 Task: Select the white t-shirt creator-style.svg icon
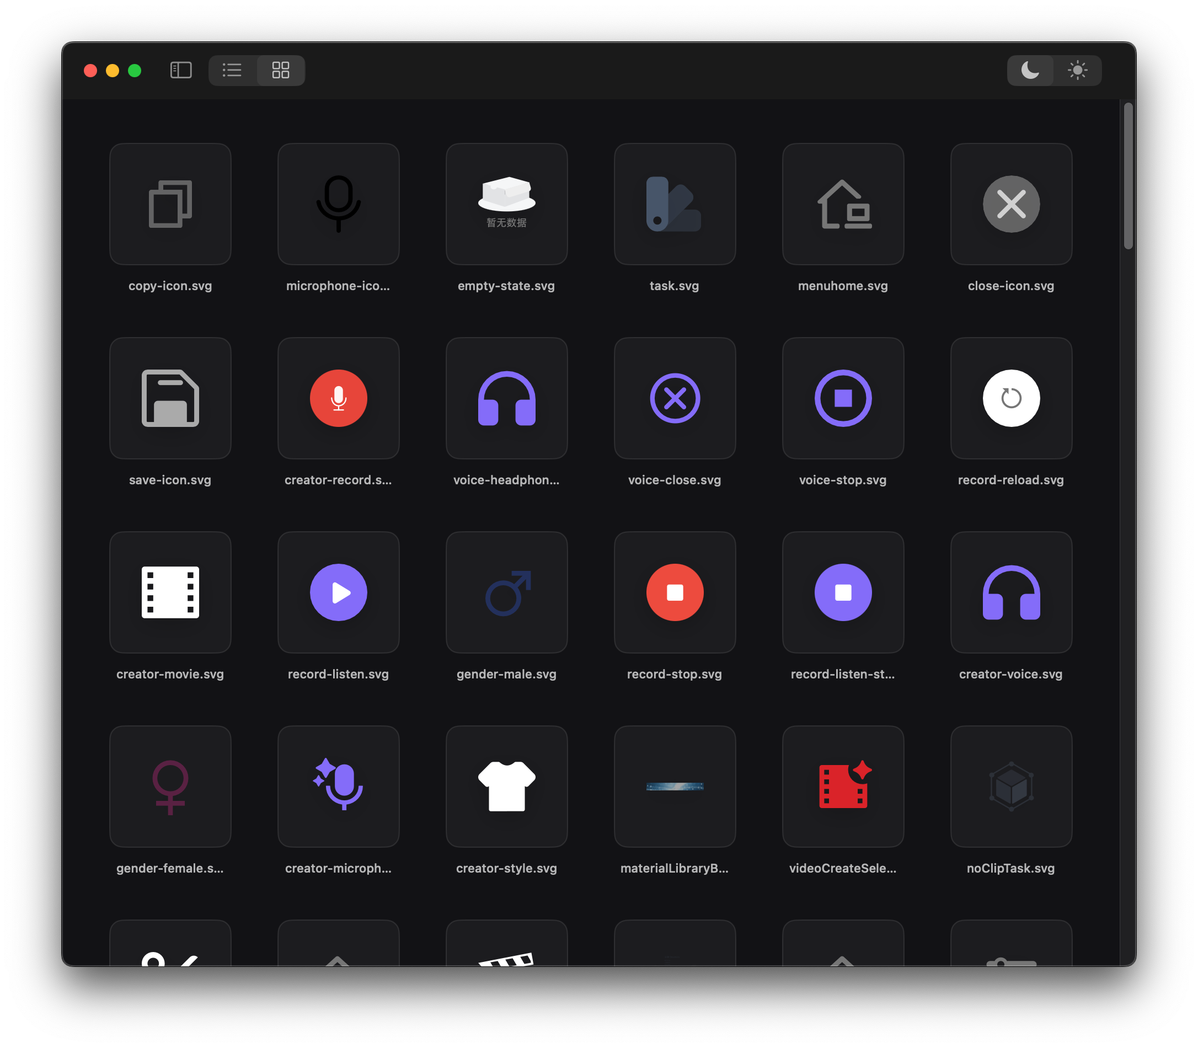(x=506, y=787)
